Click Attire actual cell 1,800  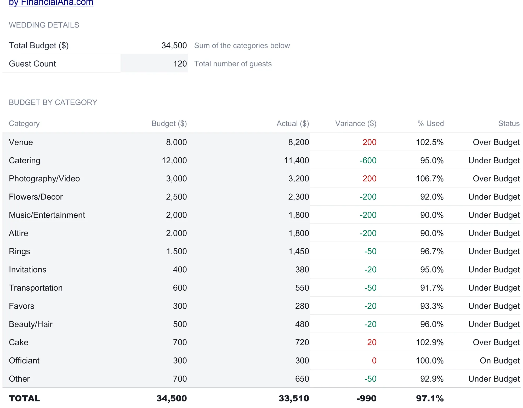point(298,233)
